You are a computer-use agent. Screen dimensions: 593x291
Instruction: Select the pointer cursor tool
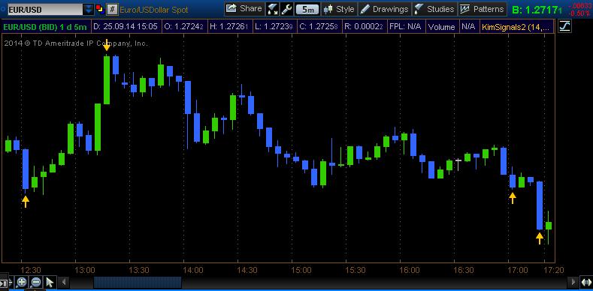[x=50, y=281]
